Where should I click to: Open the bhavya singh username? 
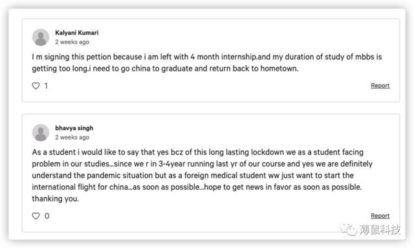pyautogui.click(x=74, y=128)
